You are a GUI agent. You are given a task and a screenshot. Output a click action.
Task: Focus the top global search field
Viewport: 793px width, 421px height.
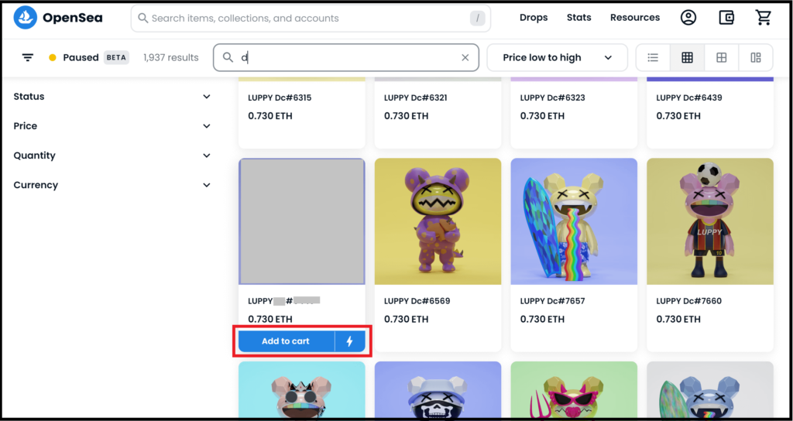(311, 19)
